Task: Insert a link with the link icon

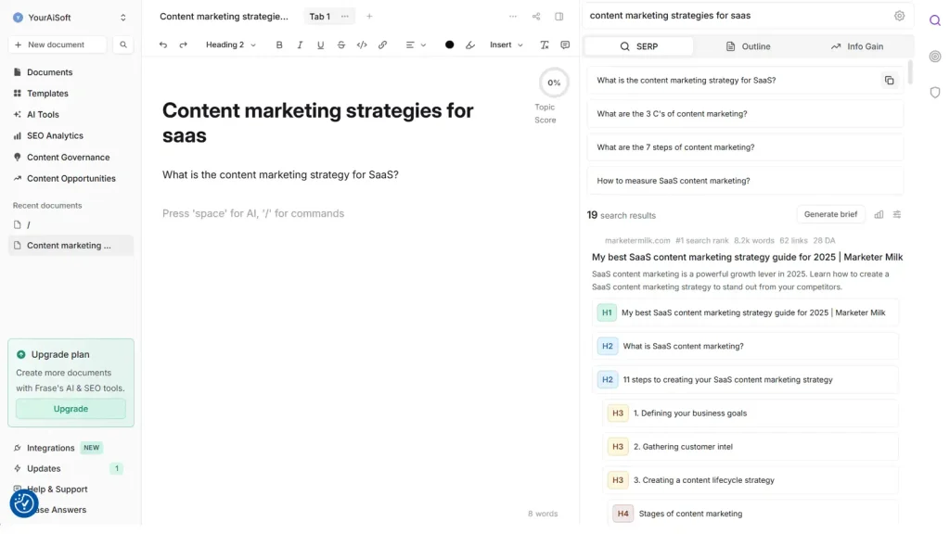Action: tap(382, 44)
